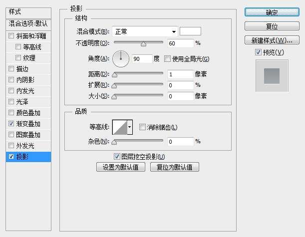This screenshot has height=237, width=305.
Task: Open the 描边 settings entry
Action: 22,69
